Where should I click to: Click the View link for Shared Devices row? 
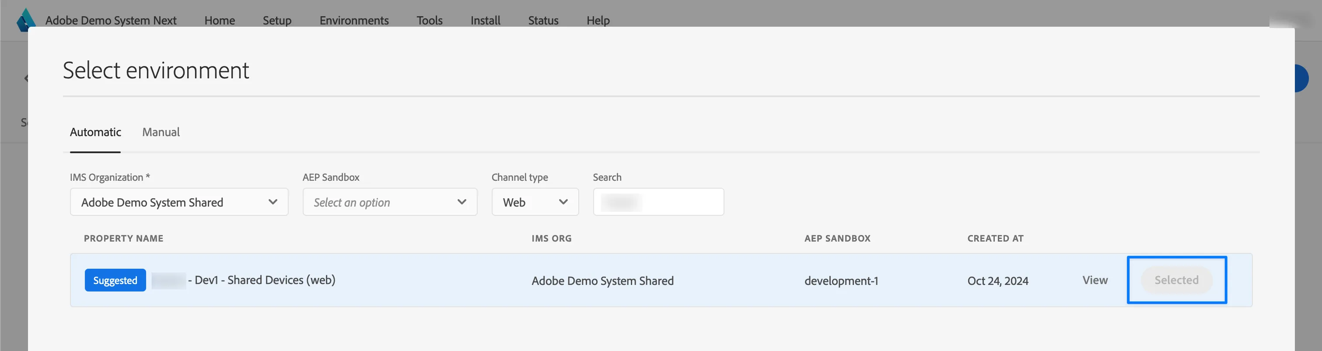click(x=1095, y=280)
